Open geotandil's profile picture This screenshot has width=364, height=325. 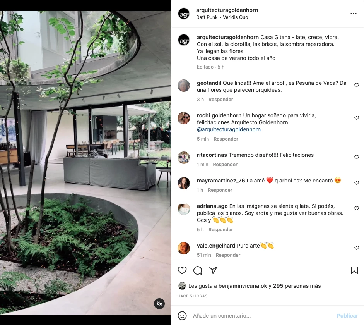[x=184, y=86]
